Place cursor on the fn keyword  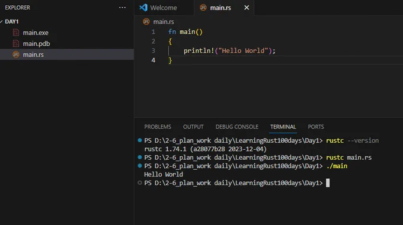coord(172,32)
